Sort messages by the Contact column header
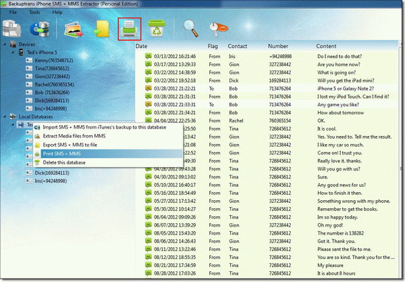405x282 pixels. [x=238, y=46]
